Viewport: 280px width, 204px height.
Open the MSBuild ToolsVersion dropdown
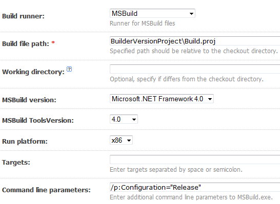(124, 119)
